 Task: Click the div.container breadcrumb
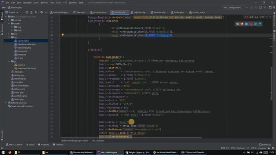pos(98,141)
